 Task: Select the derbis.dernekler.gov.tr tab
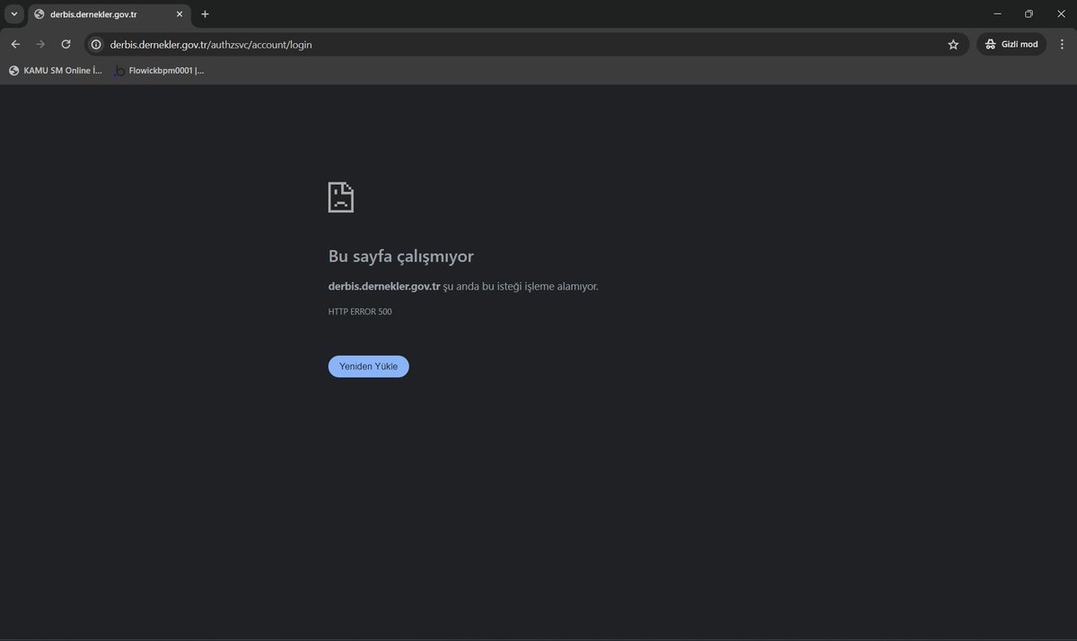click(x=109, y=14)
